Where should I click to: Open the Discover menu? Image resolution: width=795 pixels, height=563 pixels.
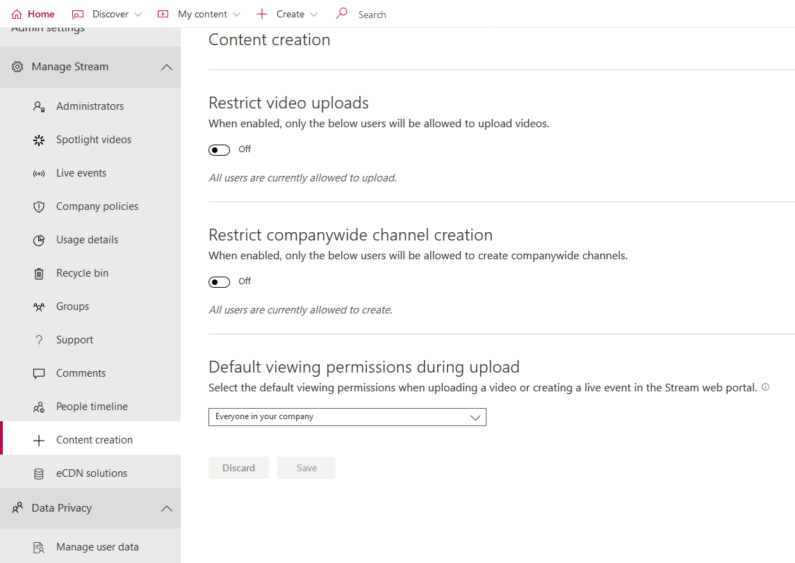108,14
